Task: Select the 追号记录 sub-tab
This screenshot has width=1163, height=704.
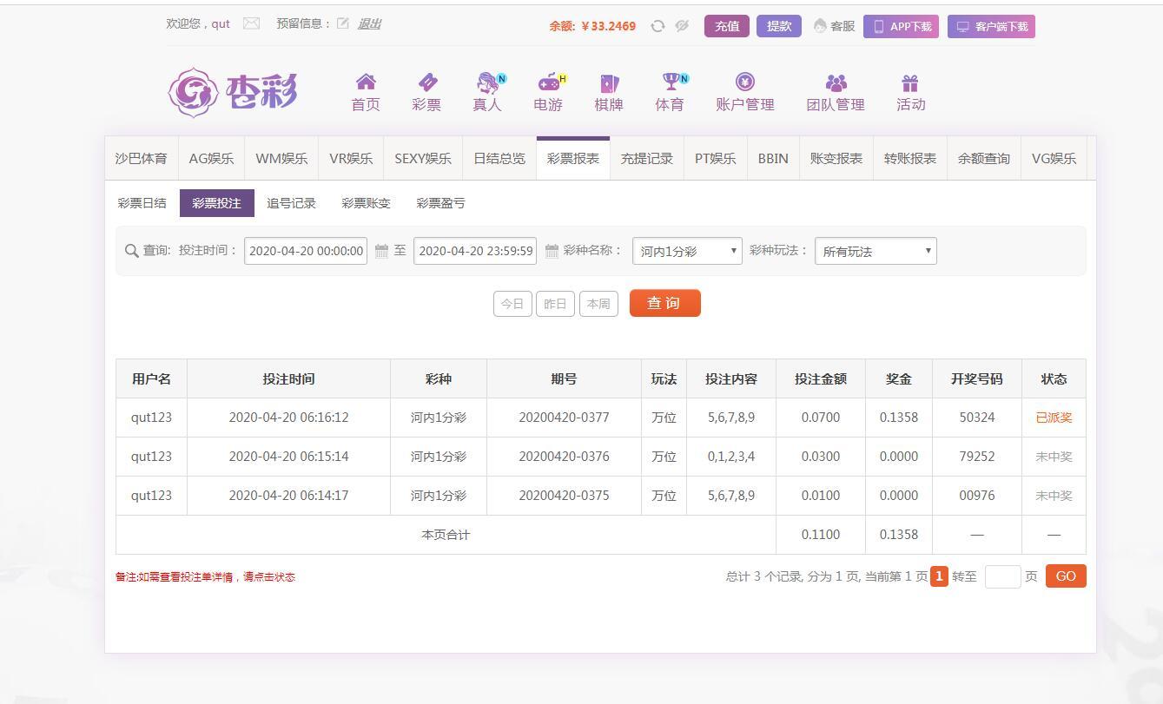Action: coord(291,203)
